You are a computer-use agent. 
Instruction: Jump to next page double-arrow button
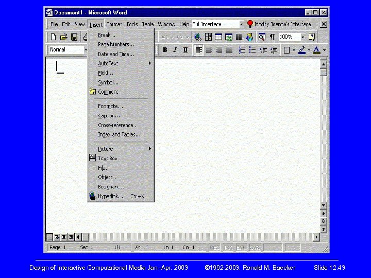[323, 229]
